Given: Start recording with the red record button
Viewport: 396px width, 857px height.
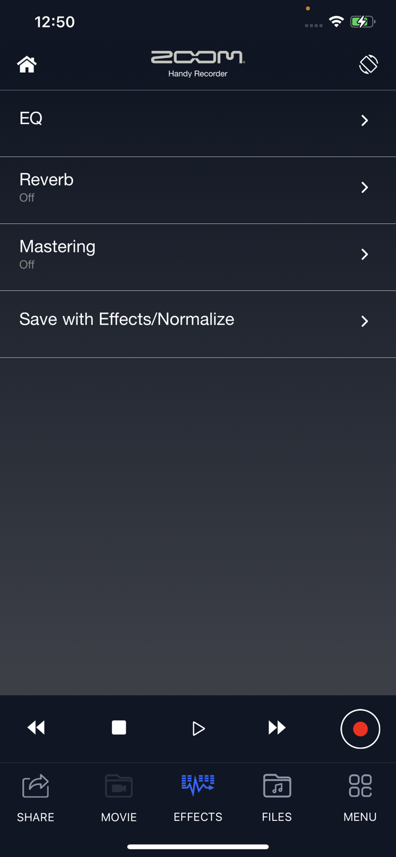Looking at the screenshot, I should (360, 729).
